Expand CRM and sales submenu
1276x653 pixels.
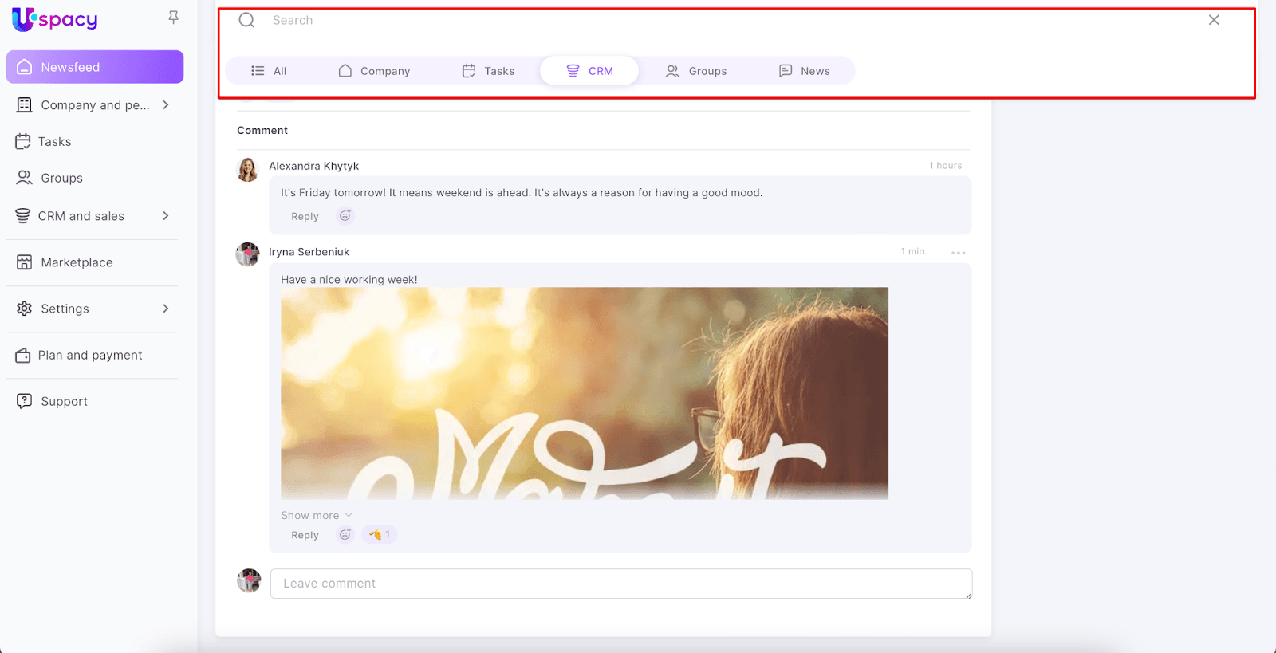click(166, 216)
